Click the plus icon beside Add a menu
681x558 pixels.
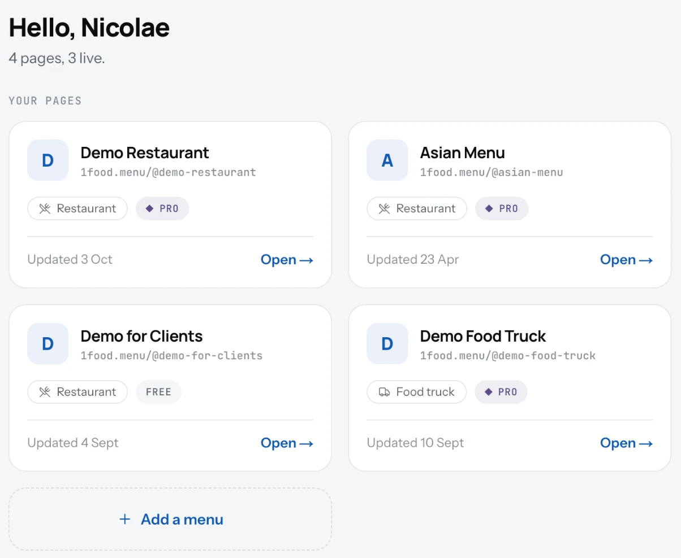coord(125,519)
